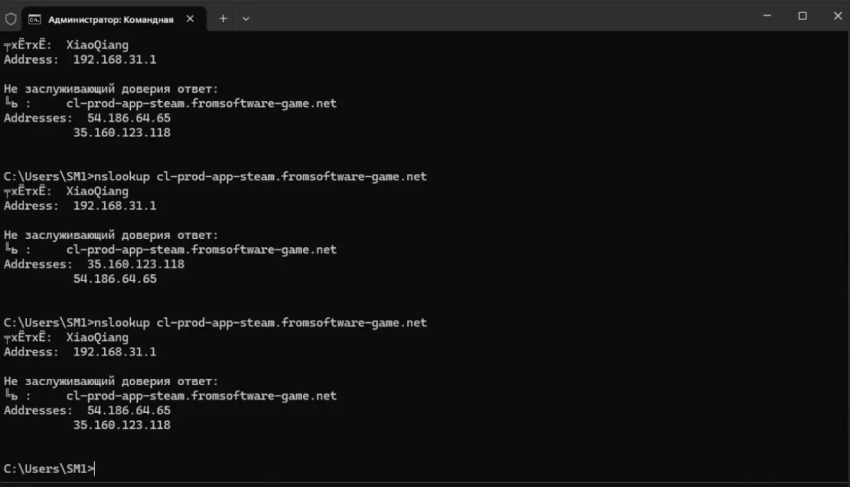Open a new tab with the plus icon
The image size is (850, 487).
[223, 19]
